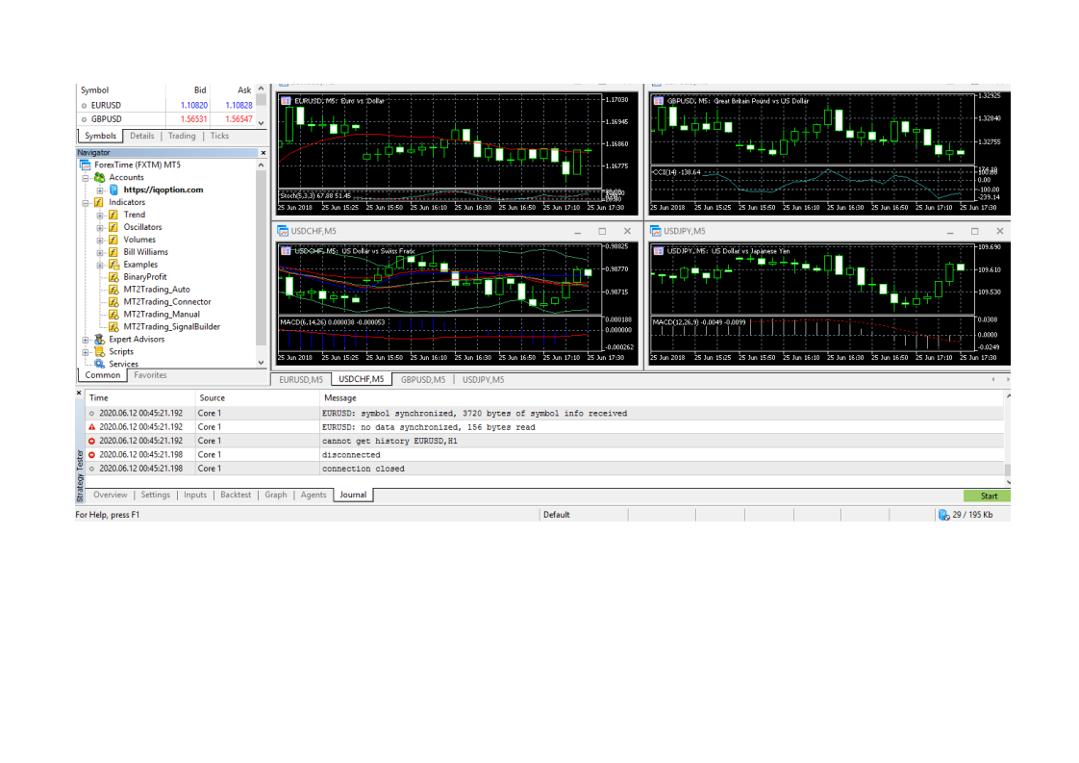Open the Backtest tab
1079x763 pixels.
pos(236,496)
